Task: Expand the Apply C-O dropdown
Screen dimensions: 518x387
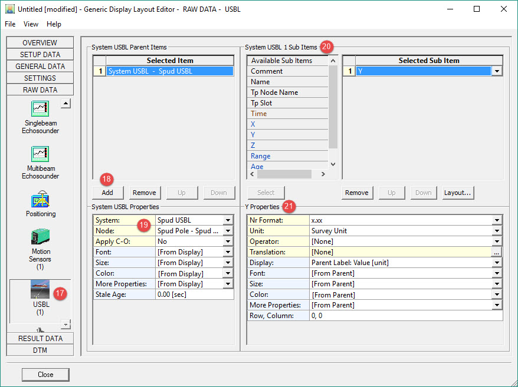Action: click(228, 242)
